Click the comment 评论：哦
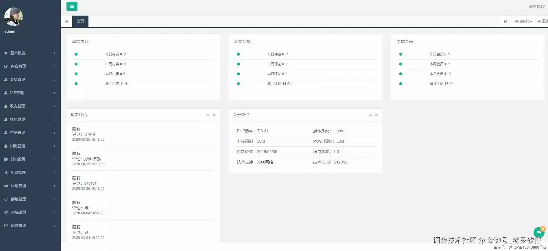The image size is (548, 251). [x=80, y=208]
